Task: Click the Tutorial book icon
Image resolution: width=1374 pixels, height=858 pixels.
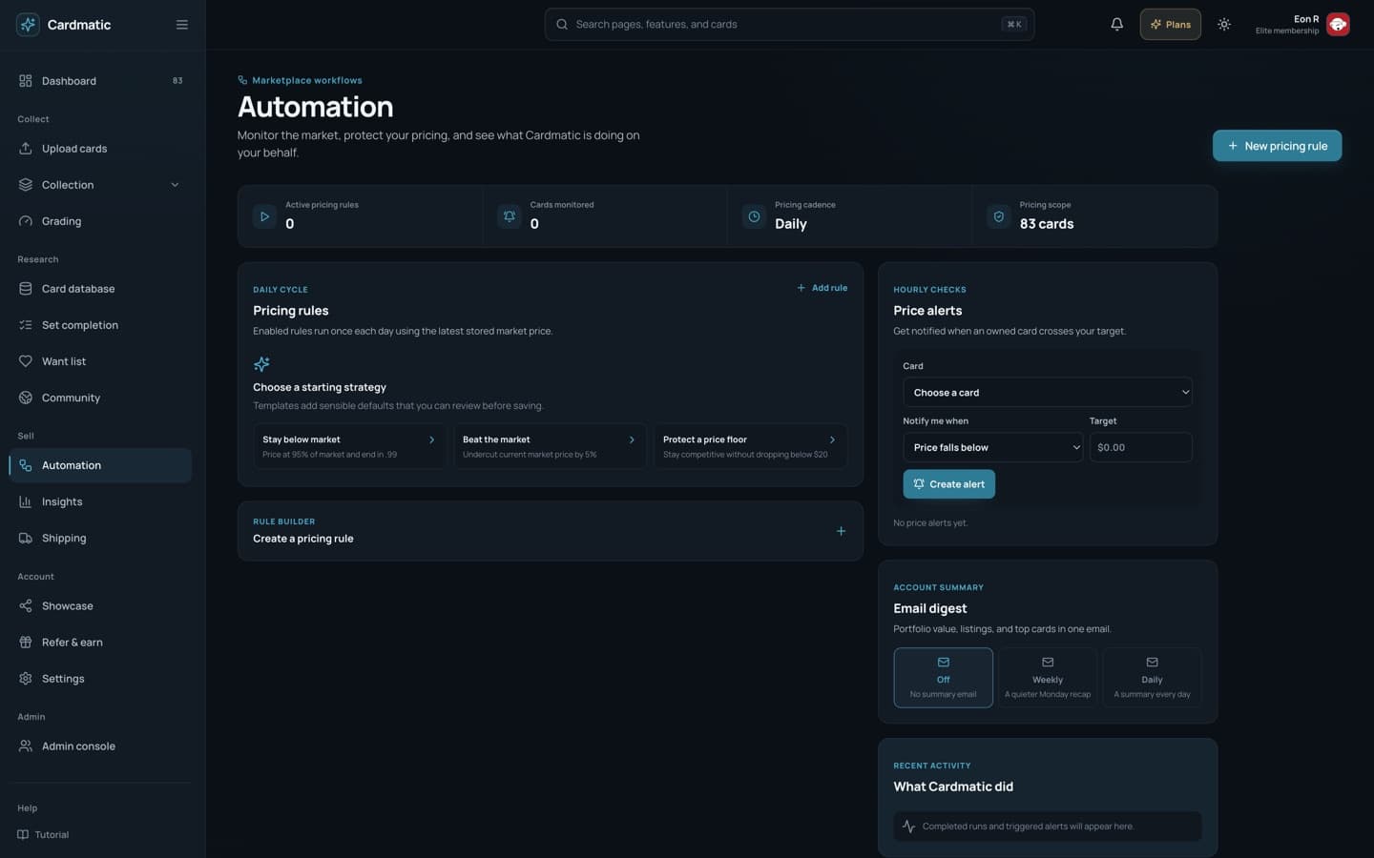Action: pos(23,835)
